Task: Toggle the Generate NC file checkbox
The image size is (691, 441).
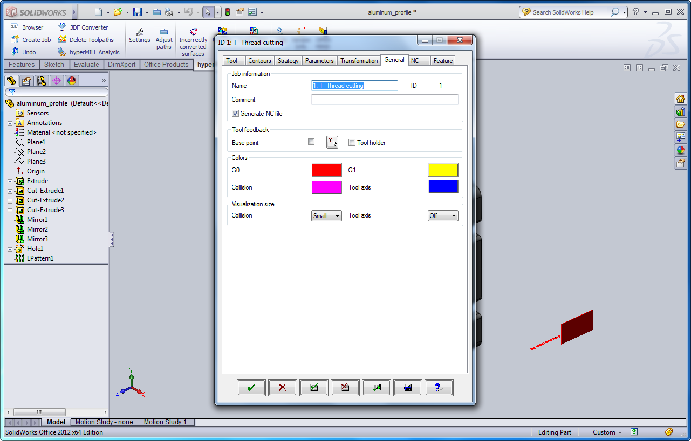Action: tap(235, 114)
